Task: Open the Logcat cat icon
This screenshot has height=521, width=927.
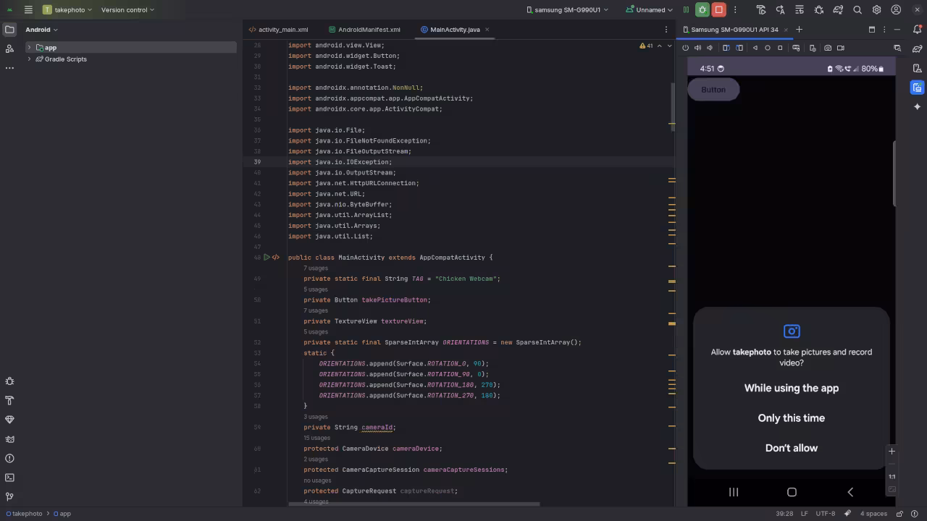Action: point(9,439)
